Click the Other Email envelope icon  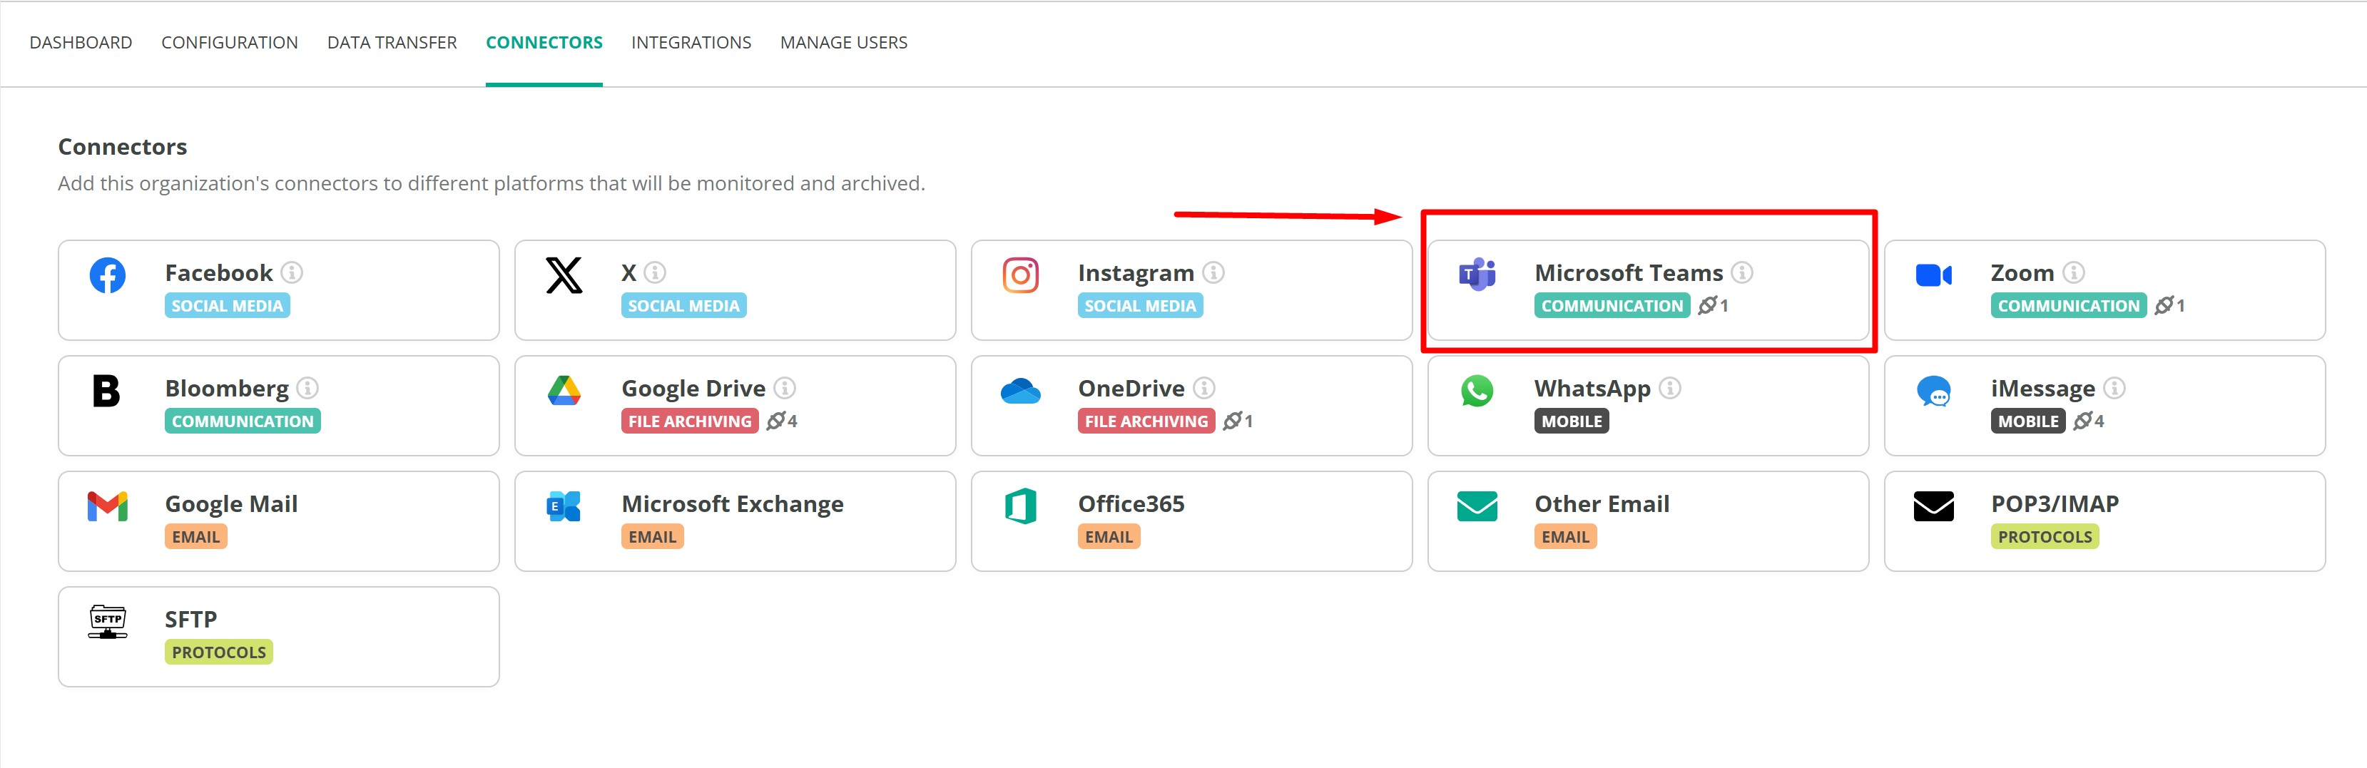pos(1477,506)
